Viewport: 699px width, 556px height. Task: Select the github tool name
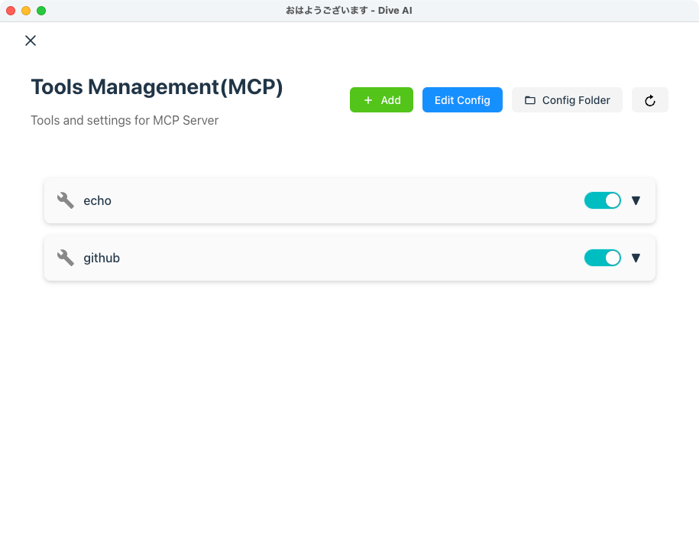(102, 258)
